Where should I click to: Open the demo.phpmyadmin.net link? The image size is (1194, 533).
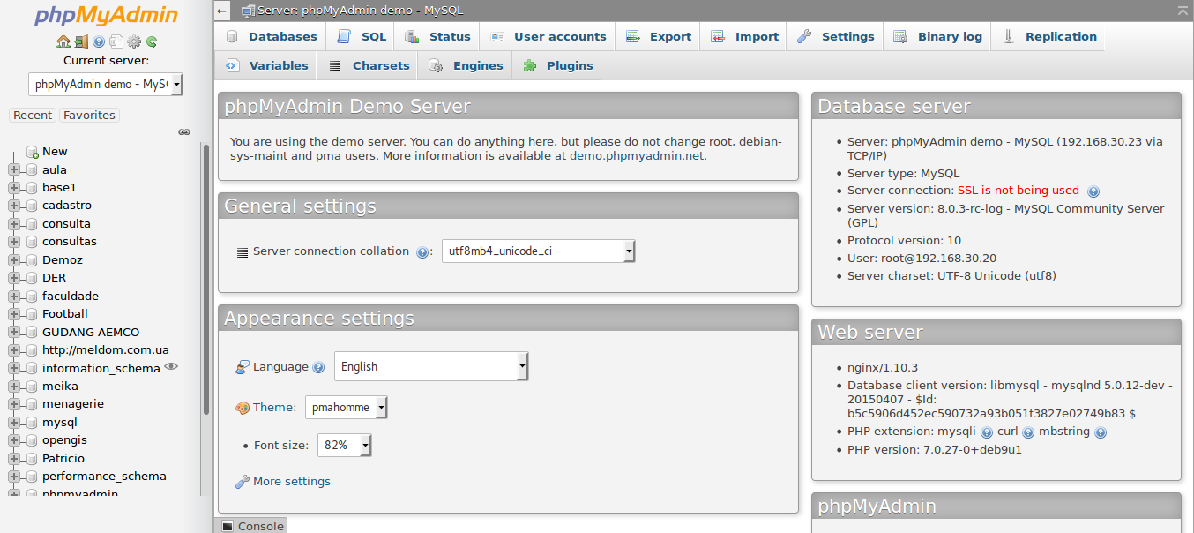[637, 155]
